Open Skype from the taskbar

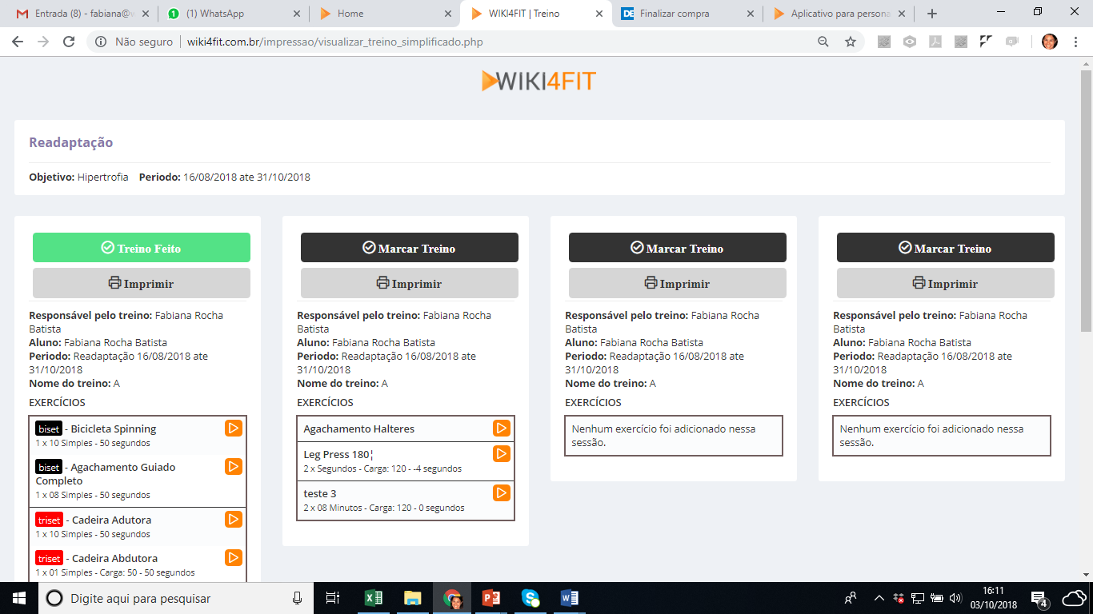point(530,598)
